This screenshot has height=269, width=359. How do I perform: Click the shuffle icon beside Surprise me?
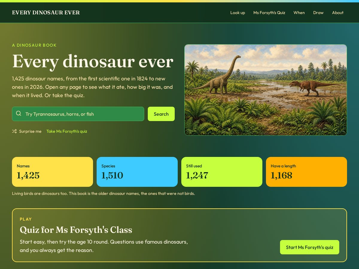(x=14, y=131)
